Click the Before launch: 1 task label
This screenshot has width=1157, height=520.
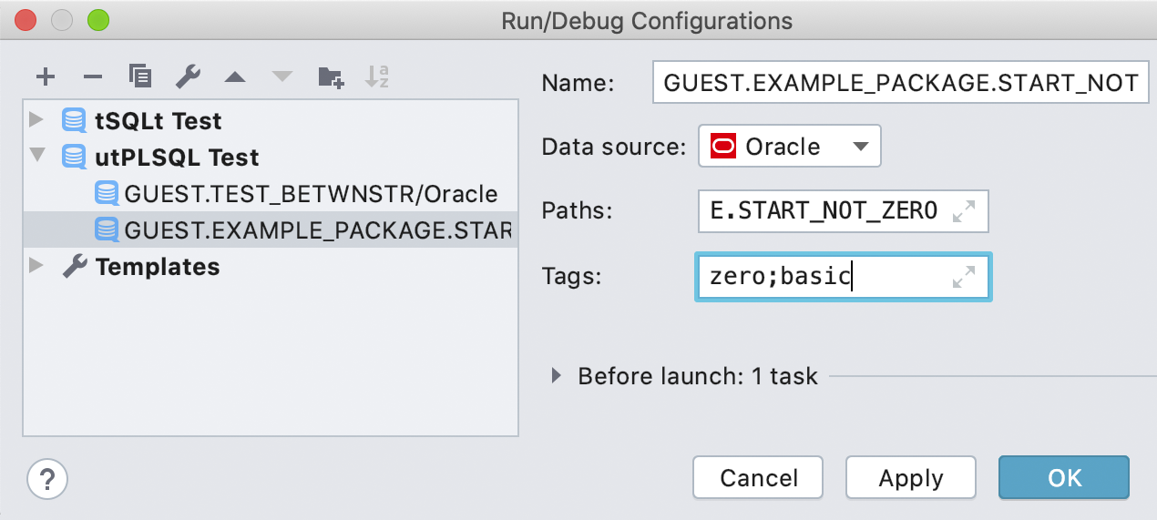point(698,376)
